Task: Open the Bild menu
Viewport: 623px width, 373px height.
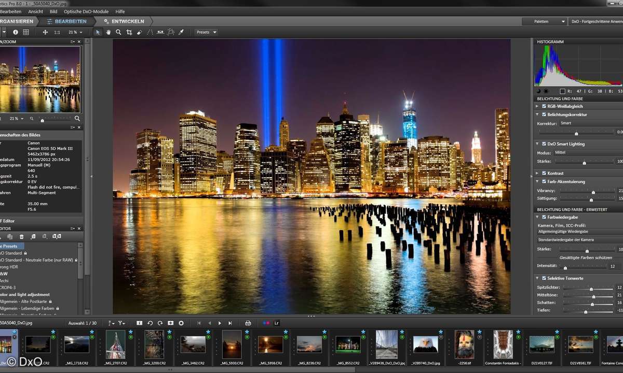Action: pos(53,11)
